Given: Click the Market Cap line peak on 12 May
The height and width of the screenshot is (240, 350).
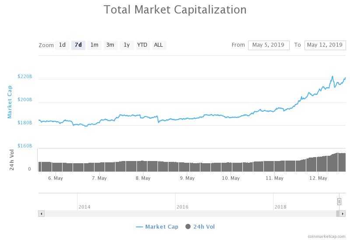Looking at the screenshot, I should 332,76.
